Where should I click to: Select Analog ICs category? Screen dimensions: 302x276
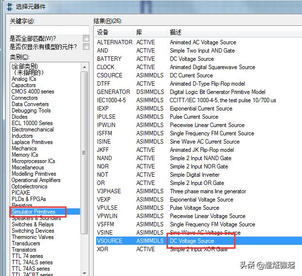[24, 79]
